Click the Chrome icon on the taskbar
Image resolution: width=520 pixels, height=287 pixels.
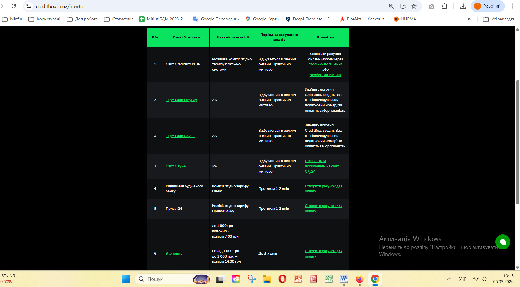(x=375, y=279)
